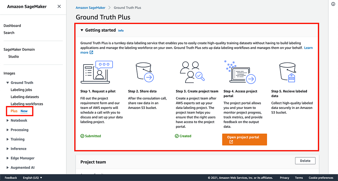Viewport: 338px width, 181px height.
Task: Click the Ground Truth Plus page heading
Action: [103, 17]
